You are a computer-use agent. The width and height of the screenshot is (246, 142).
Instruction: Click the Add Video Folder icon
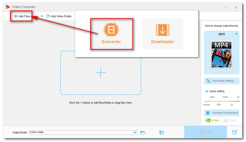pos(48,16)
